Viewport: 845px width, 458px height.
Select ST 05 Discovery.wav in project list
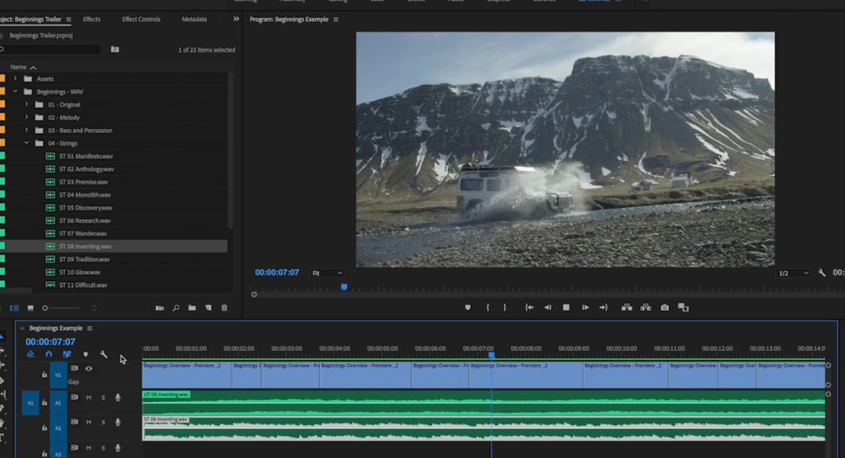(x=85, y=208)
